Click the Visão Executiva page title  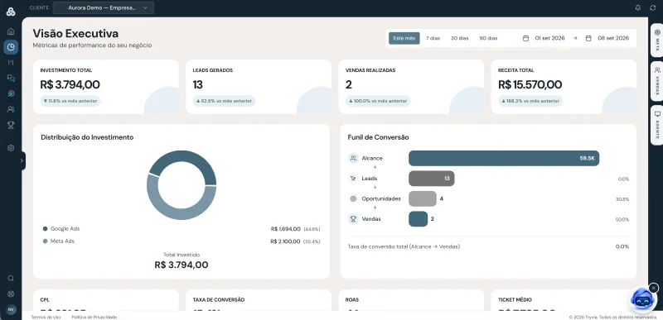coord(75,33)
